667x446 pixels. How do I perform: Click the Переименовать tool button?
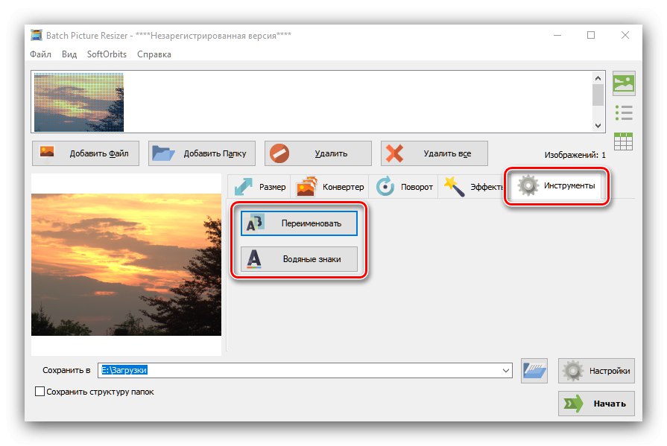pos(299,223)
